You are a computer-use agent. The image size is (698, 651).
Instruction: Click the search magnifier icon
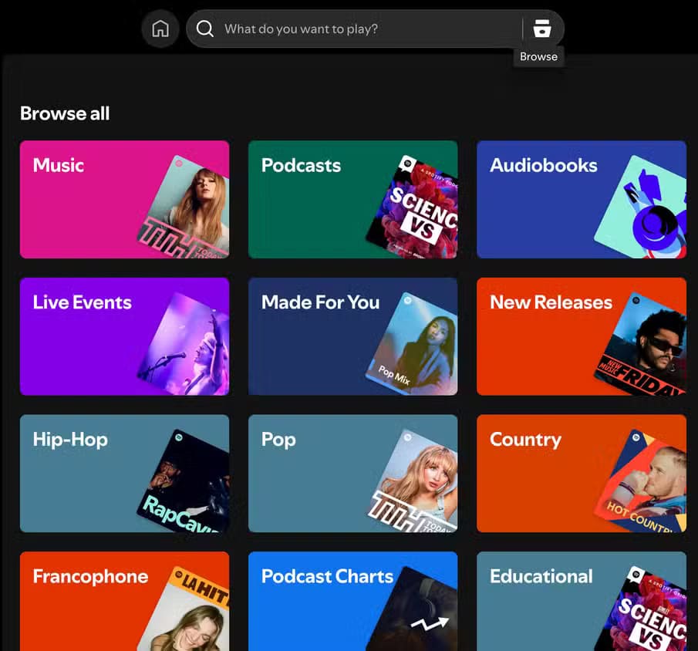pos(204,29)
